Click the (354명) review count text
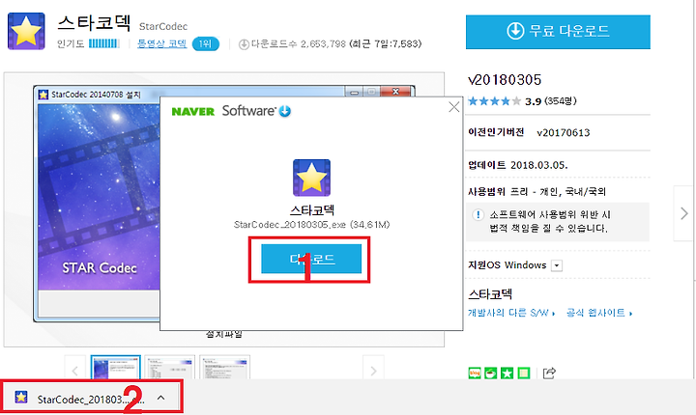 tap(561, 101)
